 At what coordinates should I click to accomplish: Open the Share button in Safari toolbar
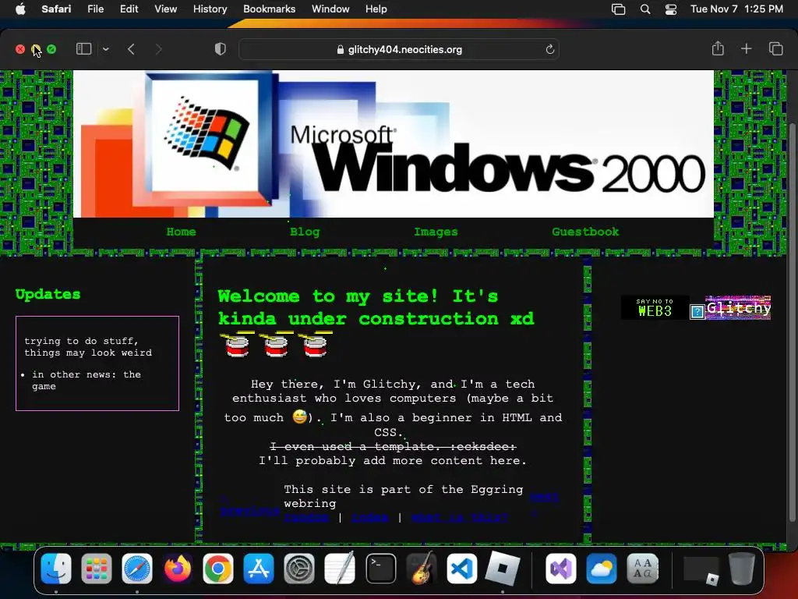[x=718, y=48]
